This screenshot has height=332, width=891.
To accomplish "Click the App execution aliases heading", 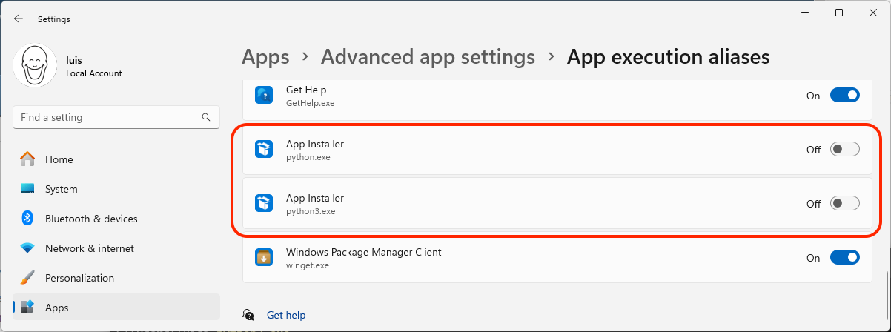I will (x=669, y=57).
